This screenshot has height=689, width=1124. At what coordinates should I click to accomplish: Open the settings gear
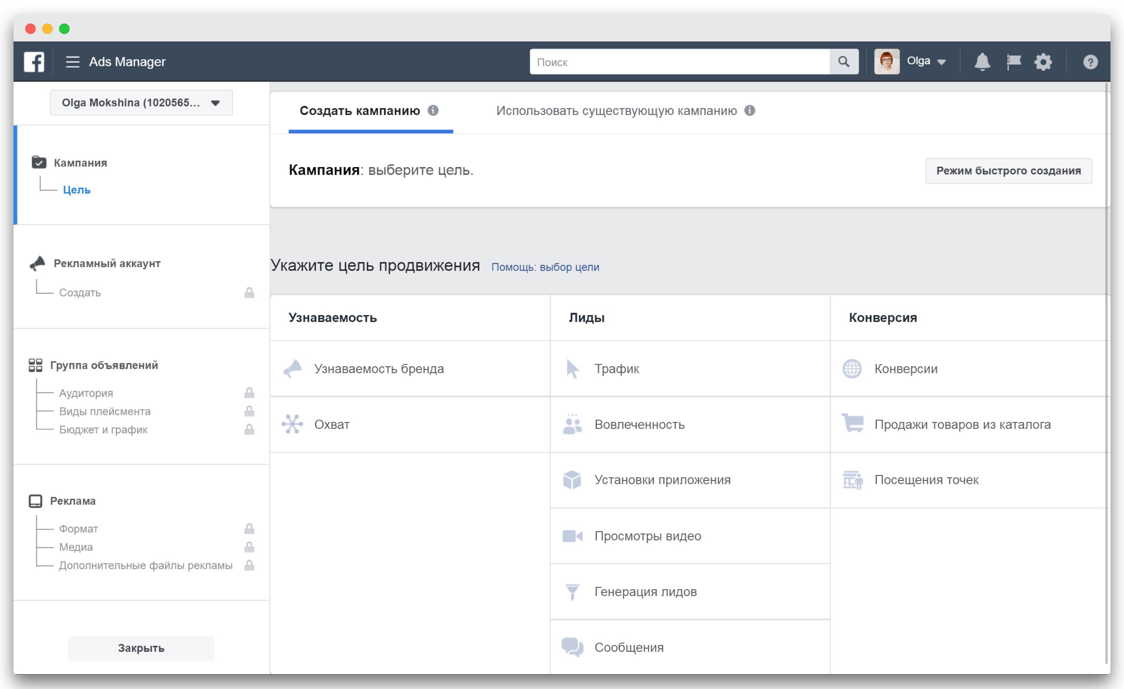(1043, 62)
